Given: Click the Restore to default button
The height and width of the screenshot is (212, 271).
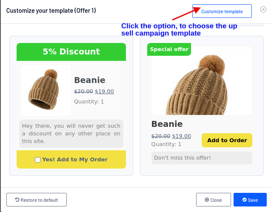Looking at the screenshot, I should pos(37,200).
